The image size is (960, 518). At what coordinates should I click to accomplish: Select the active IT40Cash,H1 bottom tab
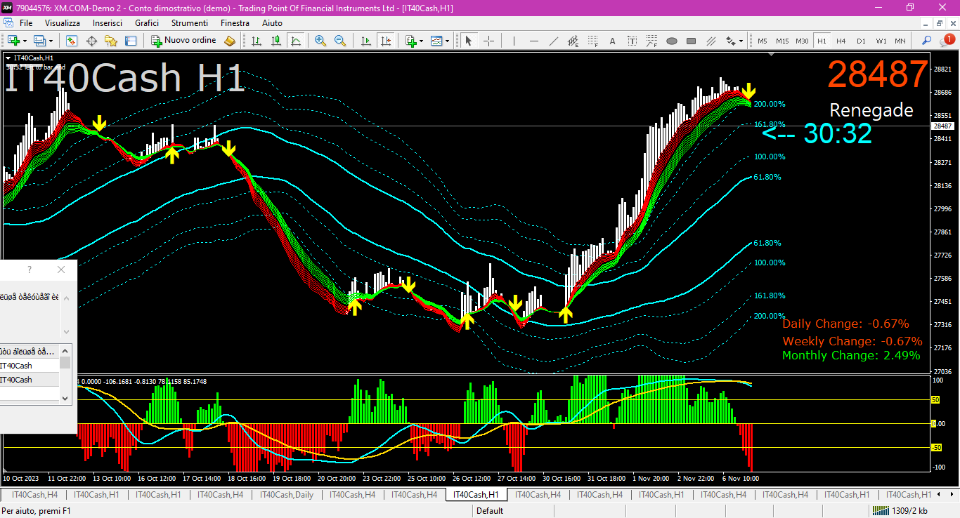[x=476, y=495]
